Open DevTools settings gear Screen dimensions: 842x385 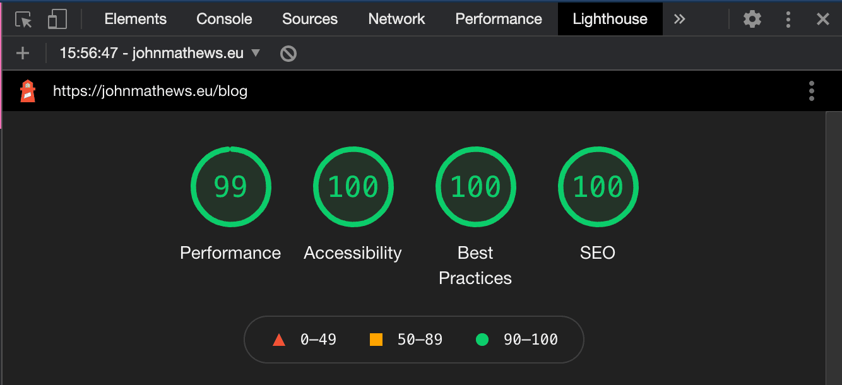[752, 19]
